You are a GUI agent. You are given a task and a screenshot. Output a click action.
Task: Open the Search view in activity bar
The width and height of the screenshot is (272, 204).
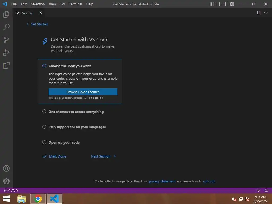pos(6,27)
